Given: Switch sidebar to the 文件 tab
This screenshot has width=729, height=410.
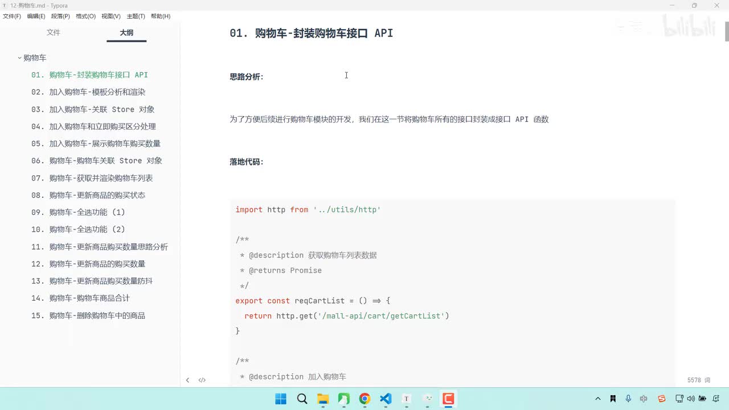Looking at the screenshot, I should pos(54,33).
